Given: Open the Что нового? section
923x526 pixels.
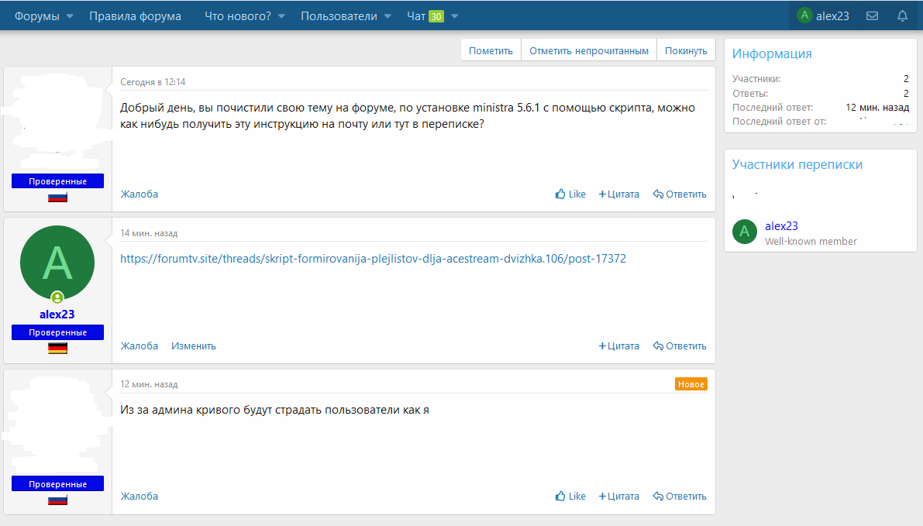Looking at the screenshot, I should click(238, 16).
